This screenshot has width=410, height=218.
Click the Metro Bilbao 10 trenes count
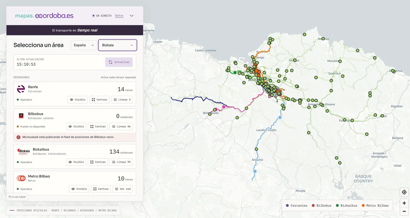point(125,179)
